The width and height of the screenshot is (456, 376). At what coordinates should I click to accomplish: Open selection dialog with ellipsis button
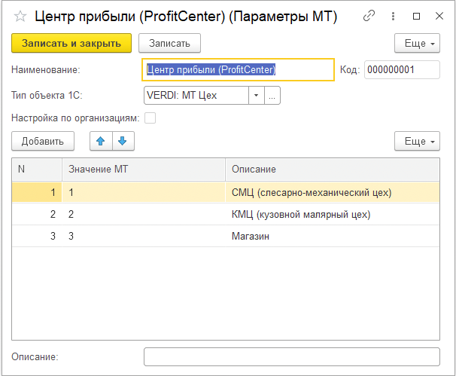click(272, 95)
